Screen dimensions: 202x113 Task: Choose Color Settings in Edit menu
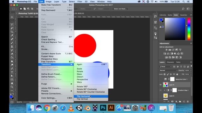click(x=56, y=98)
